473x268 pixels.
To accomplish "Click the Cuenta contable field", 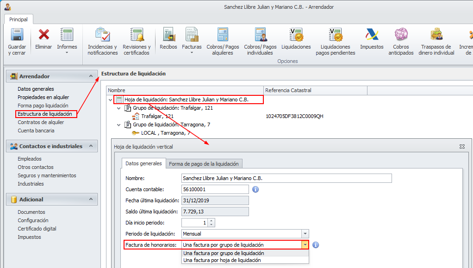I will tap(215, 189).
